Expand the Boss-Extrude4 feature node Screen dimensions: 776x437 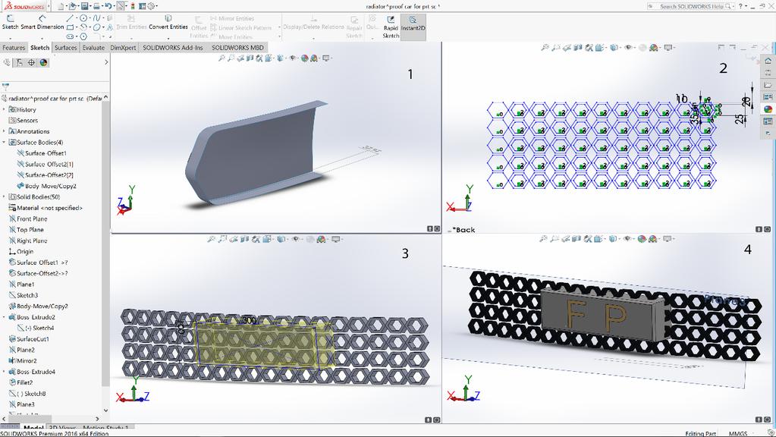[4, 372]
